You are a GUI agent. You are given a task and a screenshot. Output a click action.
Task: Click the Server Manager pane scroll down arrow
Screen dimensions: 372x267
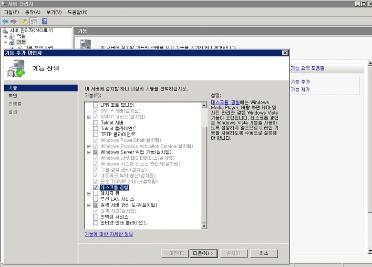(370, 251)
